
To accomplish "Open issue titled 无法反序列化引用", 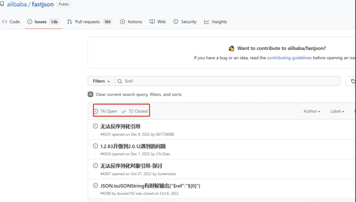I will (120, 126).
